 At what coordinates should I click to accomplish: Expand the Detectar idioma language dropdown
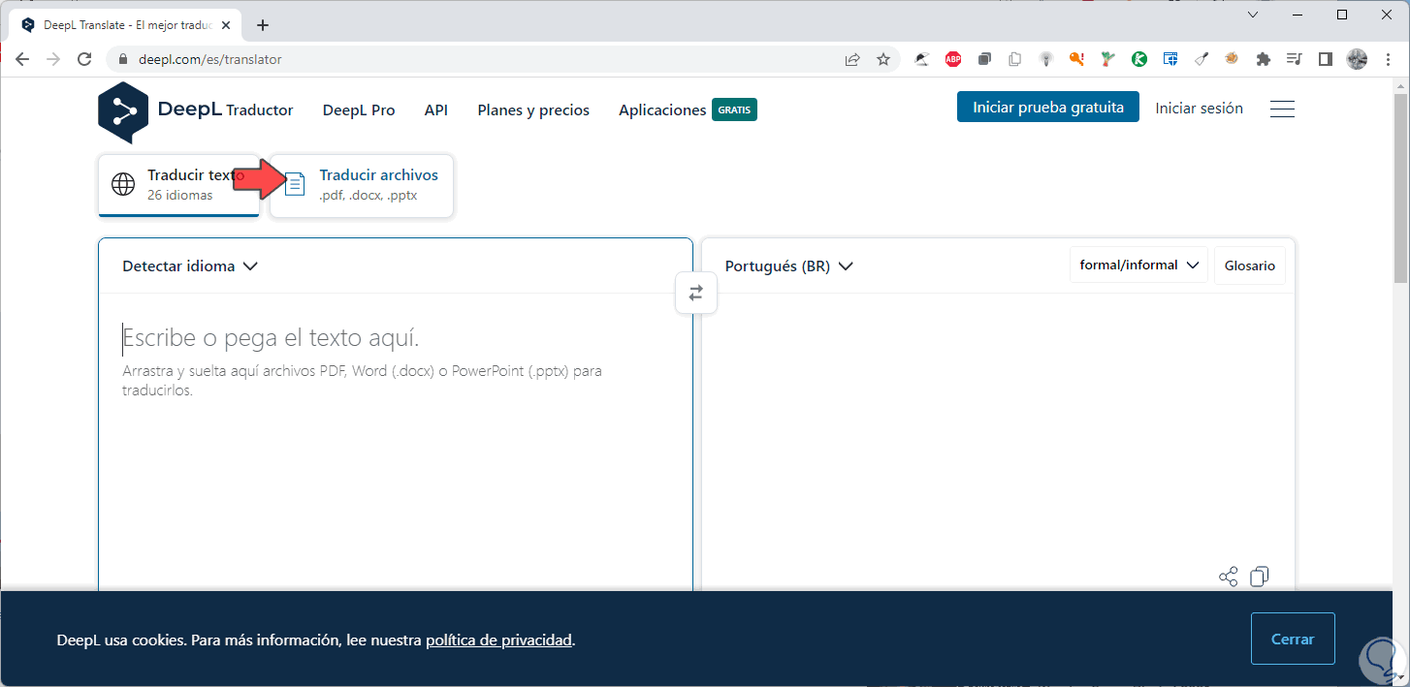(190, 265)
